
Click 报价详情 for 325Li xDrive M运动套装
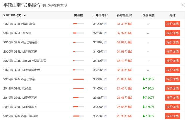(173, 61)
